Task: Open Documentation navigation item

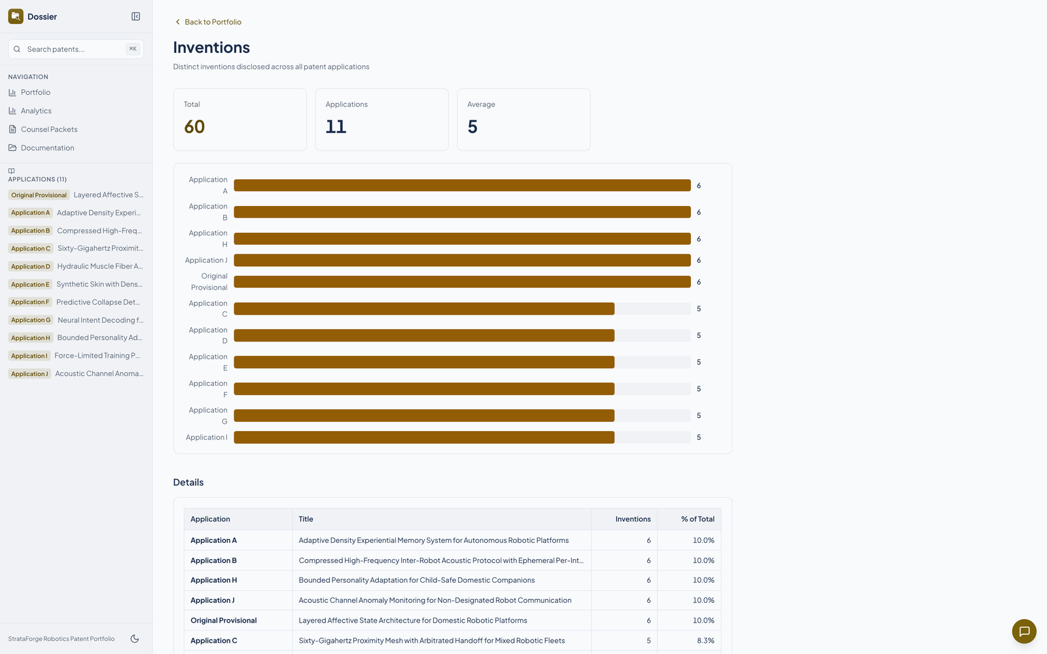Action: pos(76,148)
